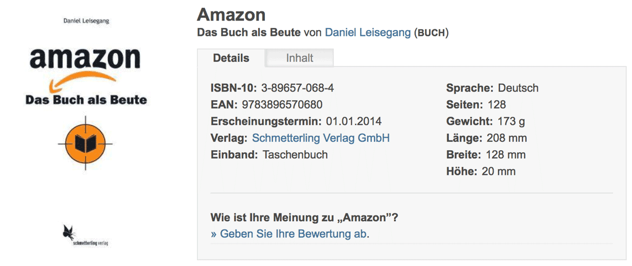
Task: Click the Das Buch als Beute subtitle
Action: [x=249, y=33]
